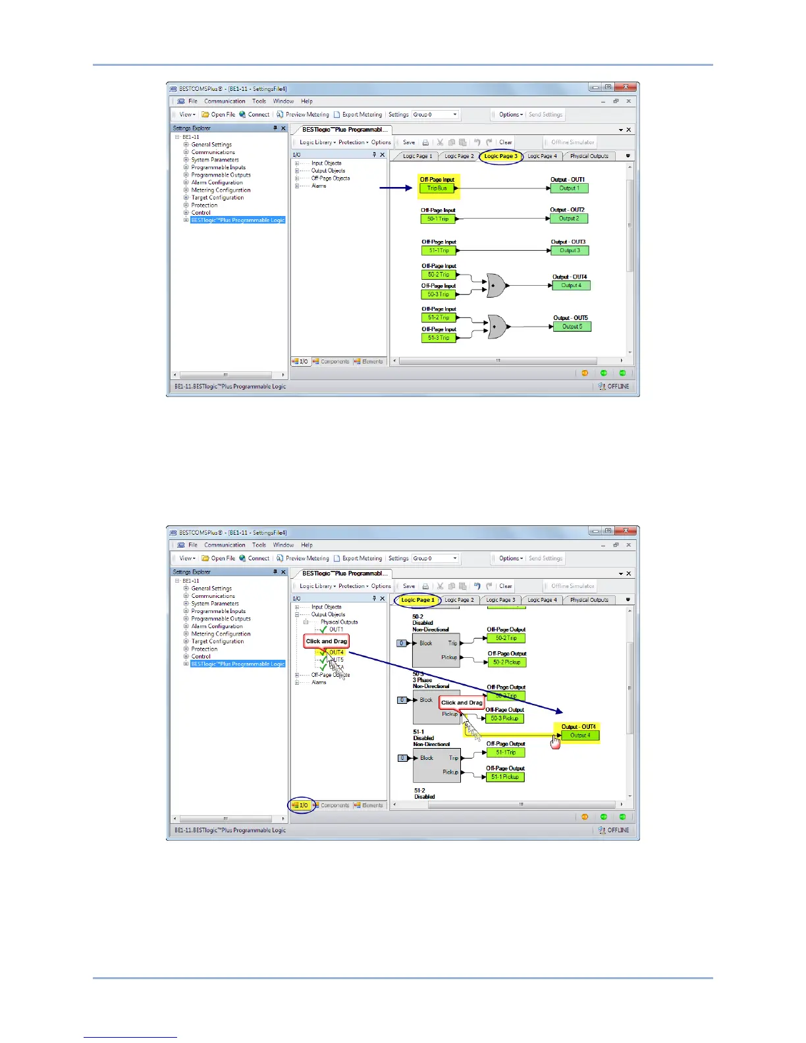Select the checked OUT1 item in lower I/O tree

[336, 629]
